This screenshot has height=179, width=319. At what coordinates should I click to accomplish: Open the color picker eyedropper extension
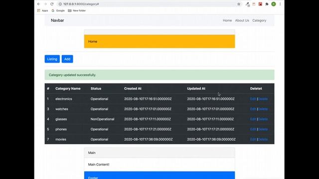(247, 4)
